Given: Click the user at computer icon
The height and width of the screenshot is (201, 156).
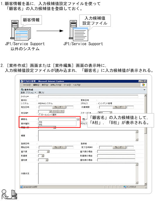Looking at the screenshot, I should tap(9, 194).
